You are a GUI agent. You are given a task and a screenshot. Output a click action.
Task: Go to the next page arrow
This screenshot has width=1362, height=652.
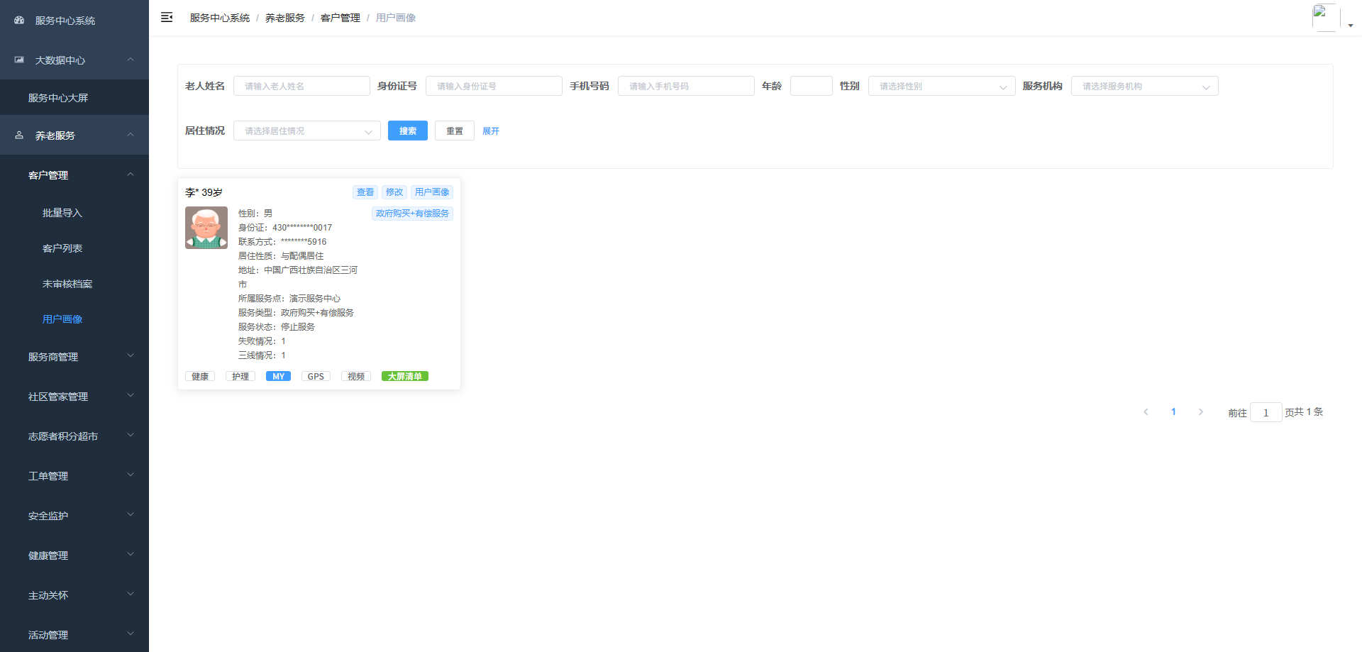pyautogui.click(x=1200, y=411)
